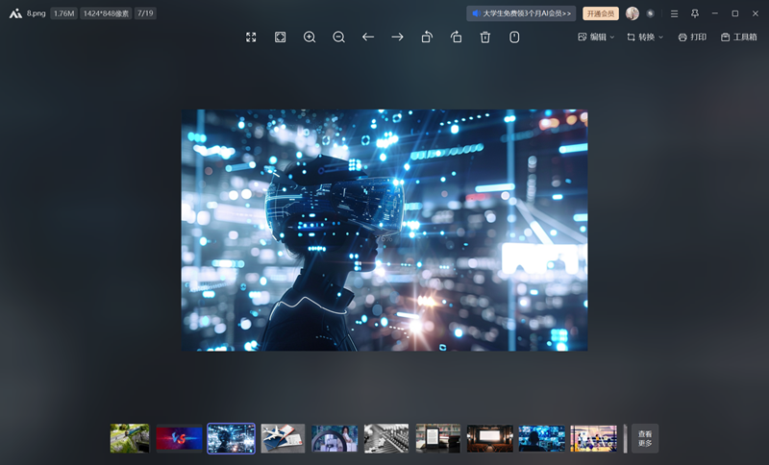Zoom in on the image

pos(310,37)
